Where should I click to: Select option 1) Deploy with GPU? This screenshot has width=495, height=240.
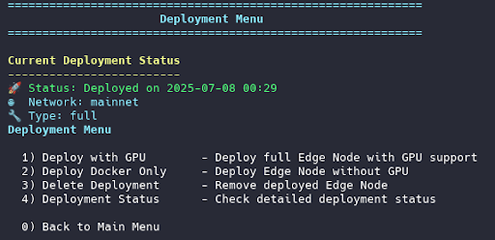coord(84,157)
